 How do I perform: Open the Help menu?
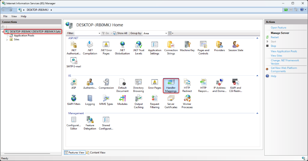click(23, 16)
